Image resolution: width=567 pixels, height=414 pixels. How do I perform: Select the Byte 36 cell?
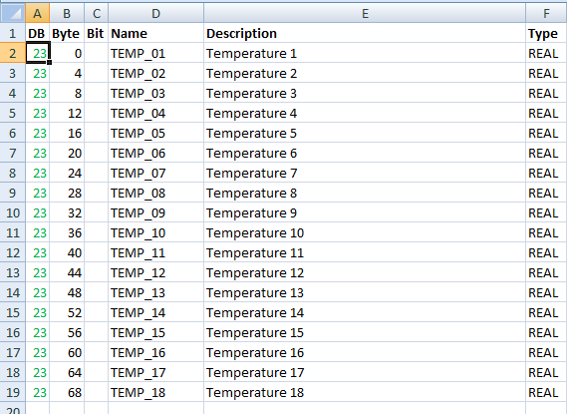point(67,232)
